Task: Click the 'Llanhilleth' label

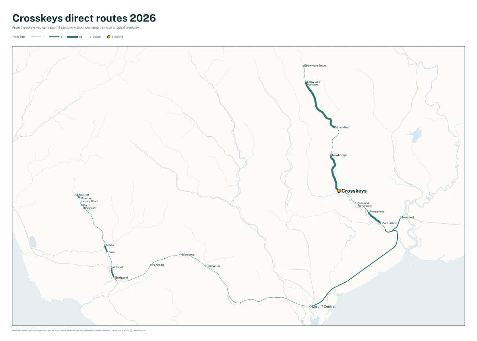Action: pyautogui.click(x=344, y=128)
